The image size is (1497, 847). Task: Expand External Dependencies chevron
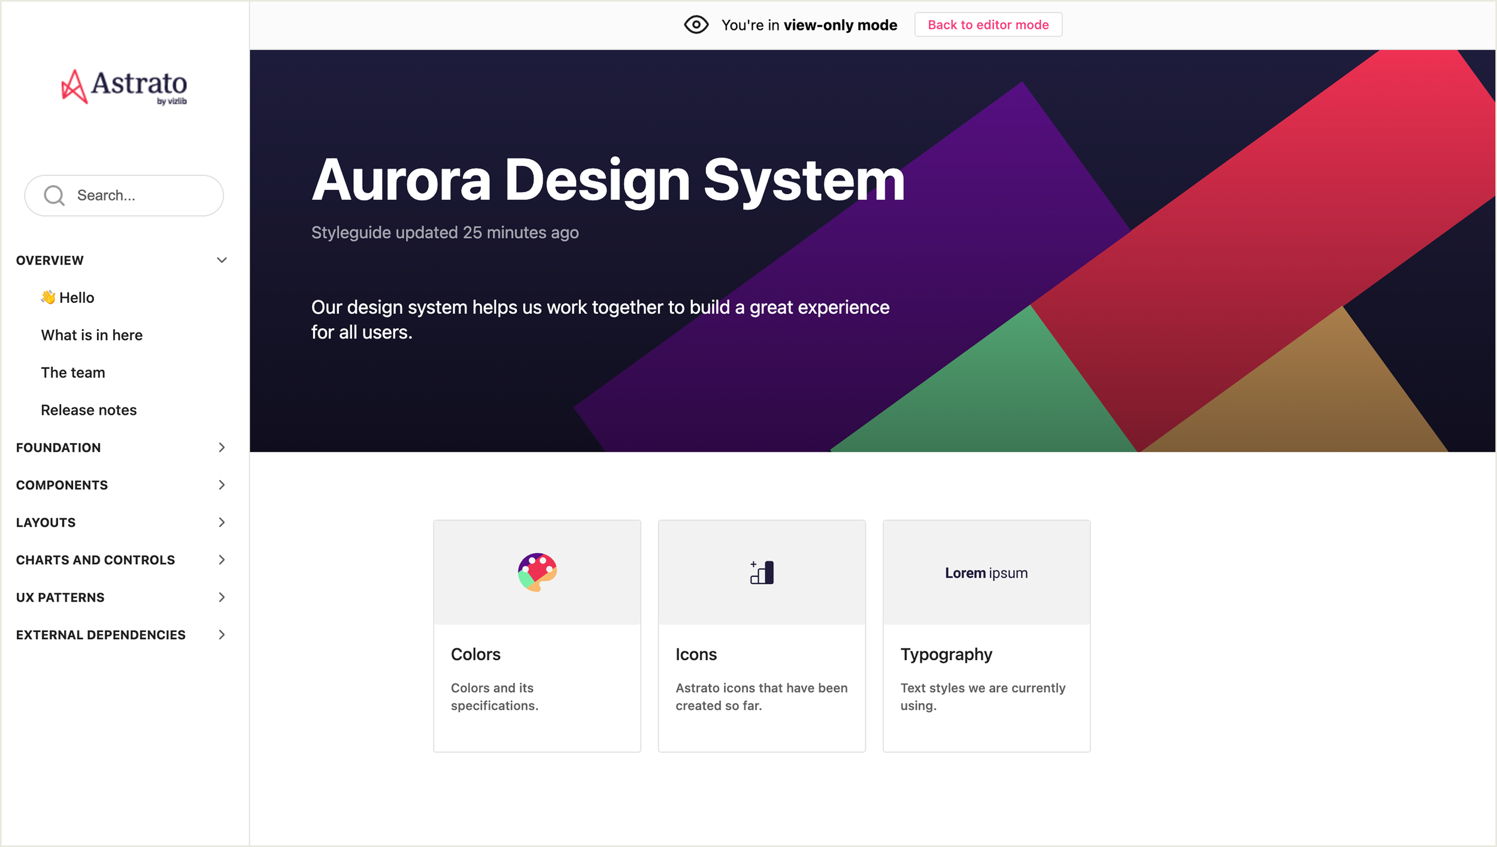pos(222,635)
